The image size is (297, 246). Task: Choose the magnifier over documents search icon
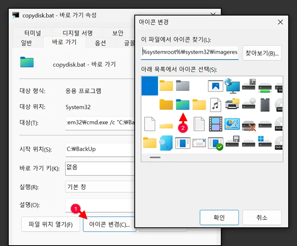(x=166, y=143)
